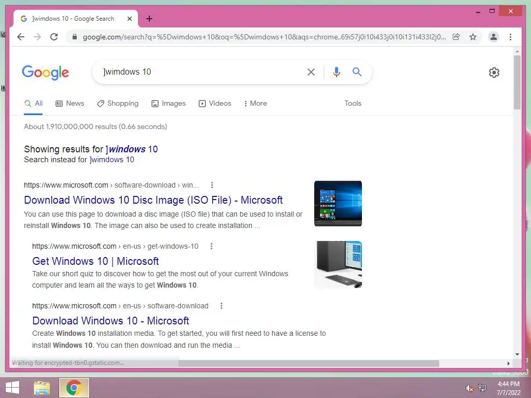Click the ']windows 10' corrected query link

(x=131, y=149)
